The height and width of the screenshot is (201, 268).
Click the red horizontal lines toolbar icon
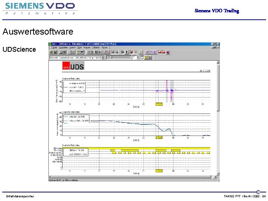coord(136,52)
